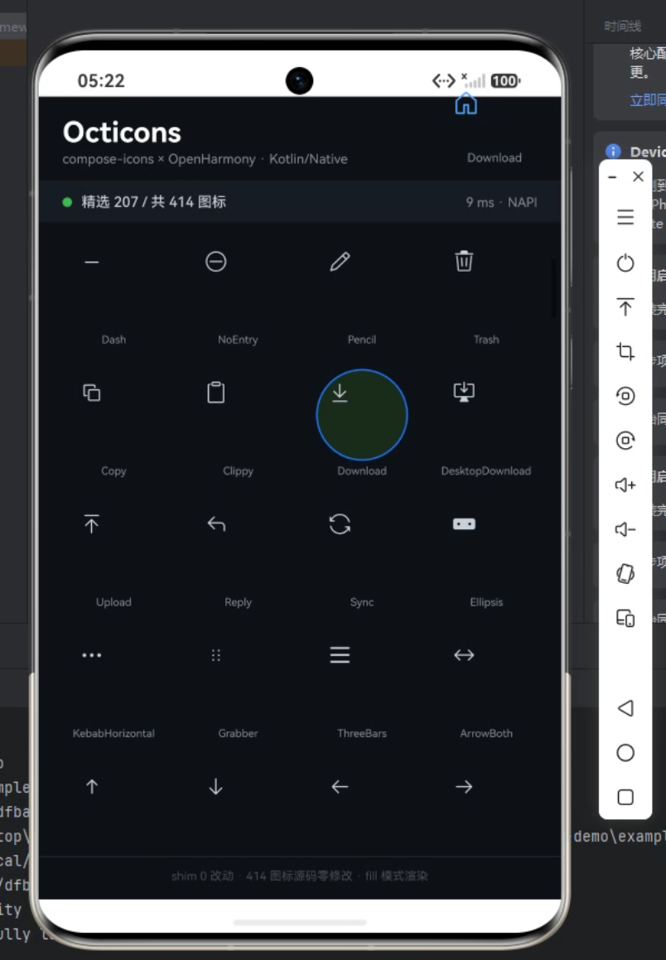Decrease emulator volume with speaker minus
Screen dimensions: 666x960
(x=625, y=529)
